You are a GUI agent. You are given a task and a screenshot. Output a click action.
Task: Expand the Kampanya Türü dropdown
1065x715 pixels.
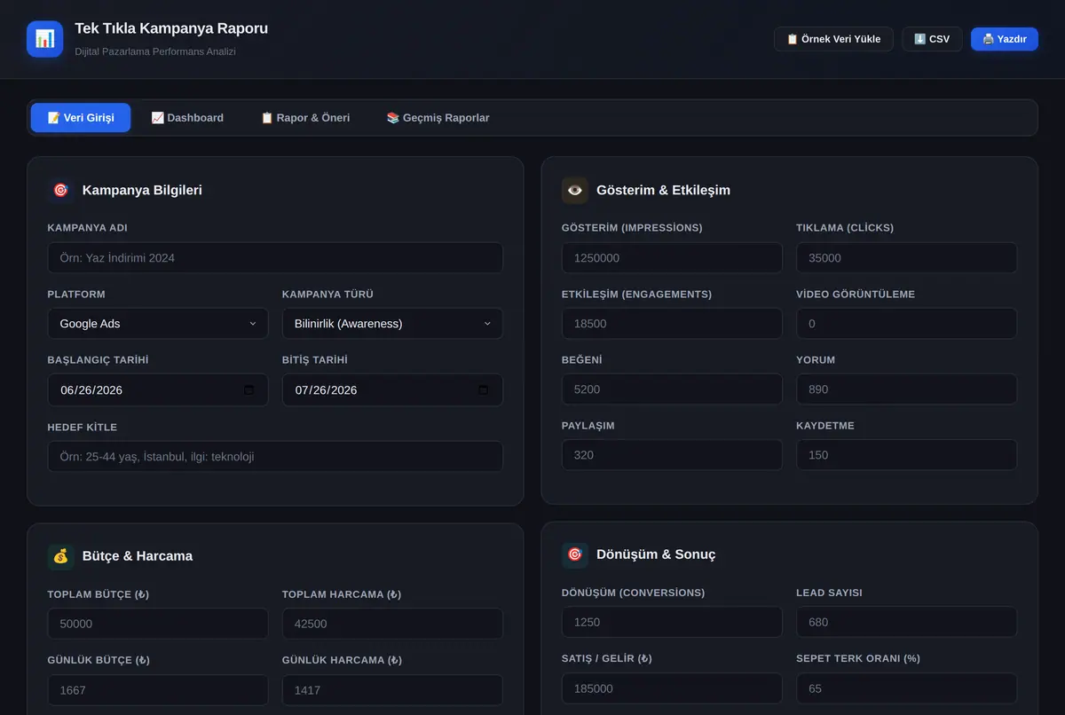tap(392, 324)
